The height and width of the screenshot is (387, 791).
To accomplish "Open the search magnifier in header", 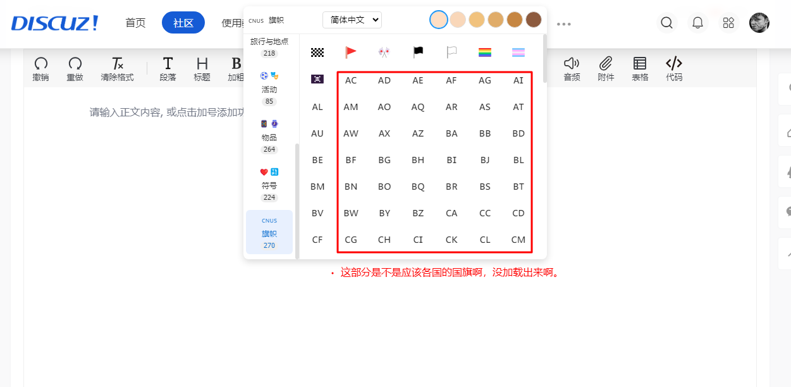I will [x=666, y=23].
